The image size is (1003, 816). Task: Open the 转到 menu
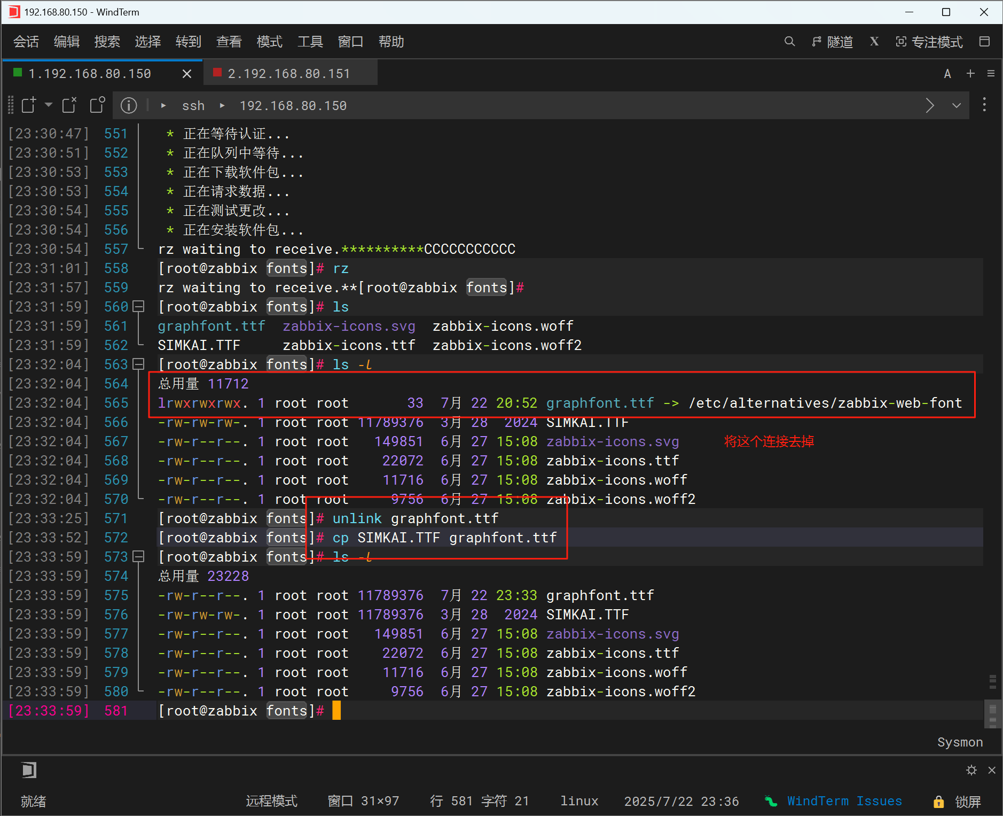(x=189, y=42)
